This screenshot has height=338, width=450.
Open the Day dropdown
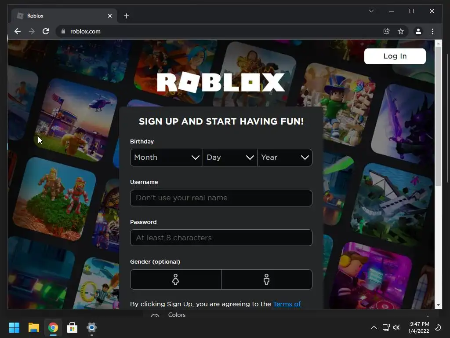click(x=230, y=158)
